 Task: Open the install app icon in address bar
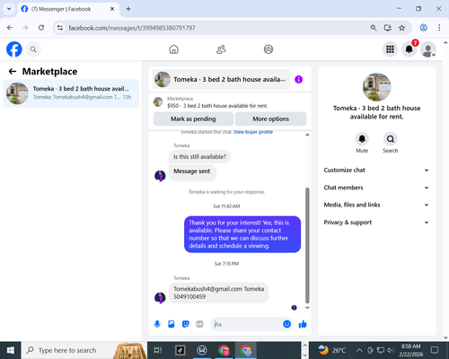tap(388, 28)
